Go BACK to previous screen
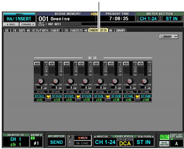Screen dimensions: 184x149 (11, 24)
